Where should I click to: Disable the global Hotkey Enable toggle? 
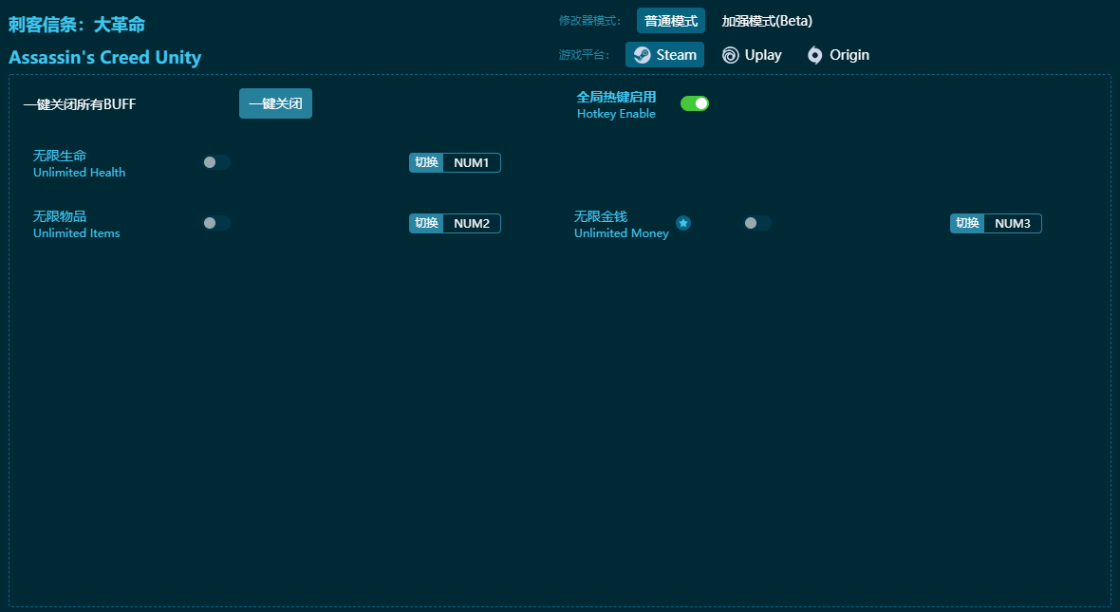695,103
